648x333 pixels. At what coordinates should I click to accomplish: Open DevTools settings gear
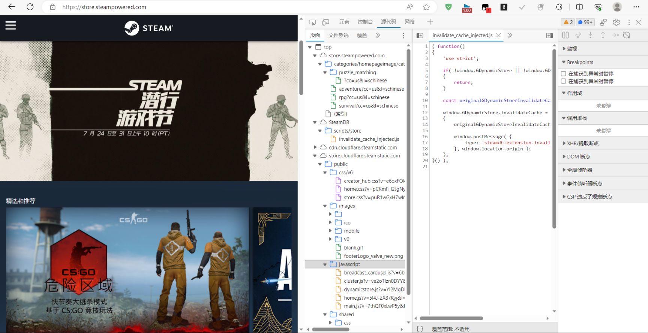(x=616, y=22)
